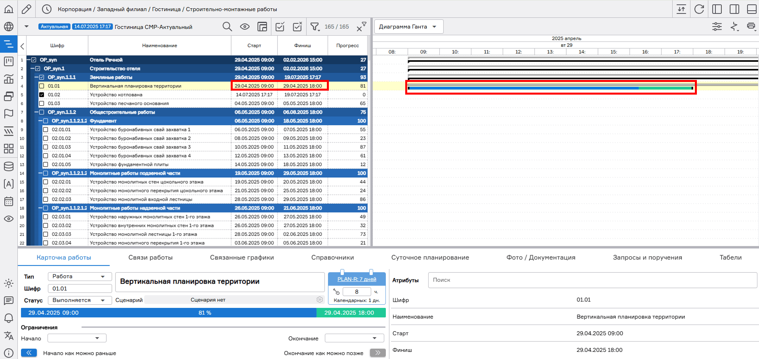This screenshot has width=759, height=359.
Task: Uncheck the checkbox for task 01.02
Action: 42,95
